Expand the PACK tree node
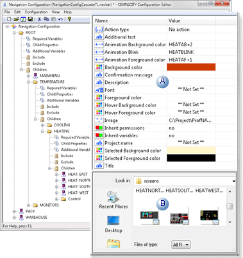This screenshot has width=243, height=258. [x=14, y=211]
